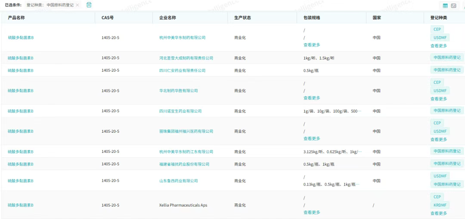Click CEP tag in 杭州中美华东制药有限公司 row
The image size is (465, 219).
(x=437, y=29)
